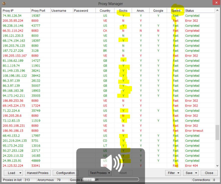Click the Username column header
Screen dimensions: 221x184
tap(62, 11)
